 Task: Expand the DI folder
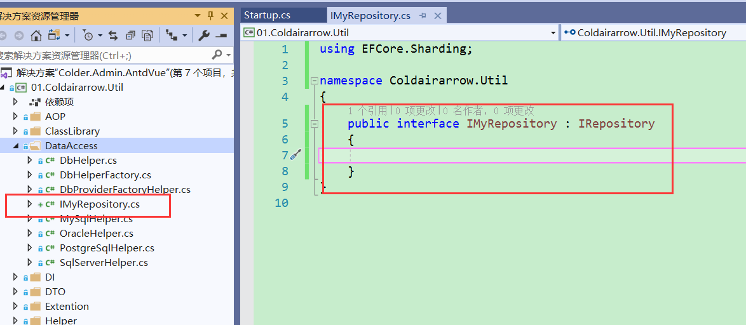click(x=15, y=277)
